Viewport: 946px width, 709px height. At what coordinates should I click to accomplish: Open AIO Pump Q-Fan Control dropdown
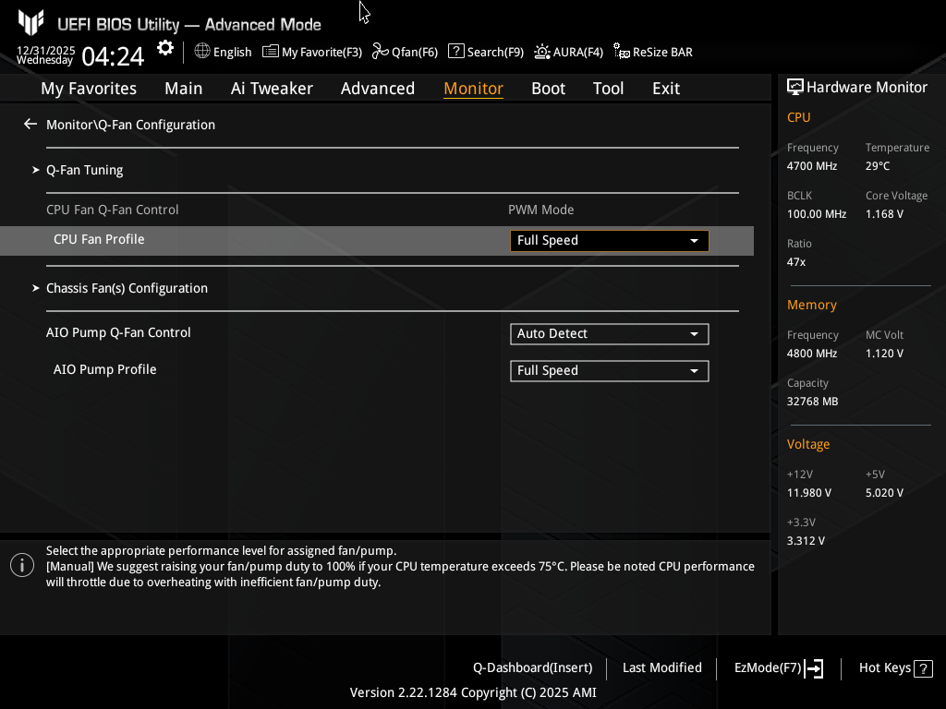[609, 334]
